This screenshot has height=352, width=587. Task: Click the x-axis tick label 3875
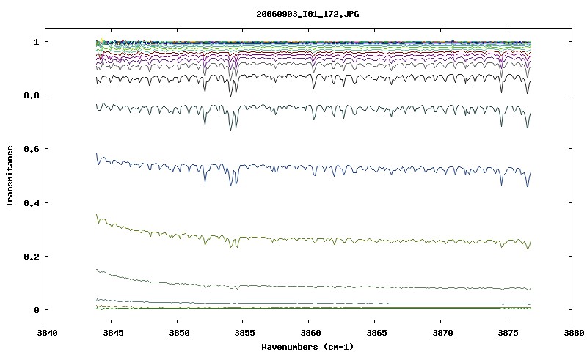(x=506, y=332)
